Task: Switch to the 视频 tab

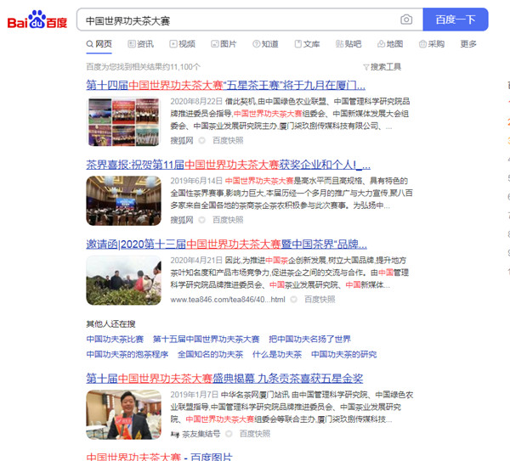Action: [182, 44]
